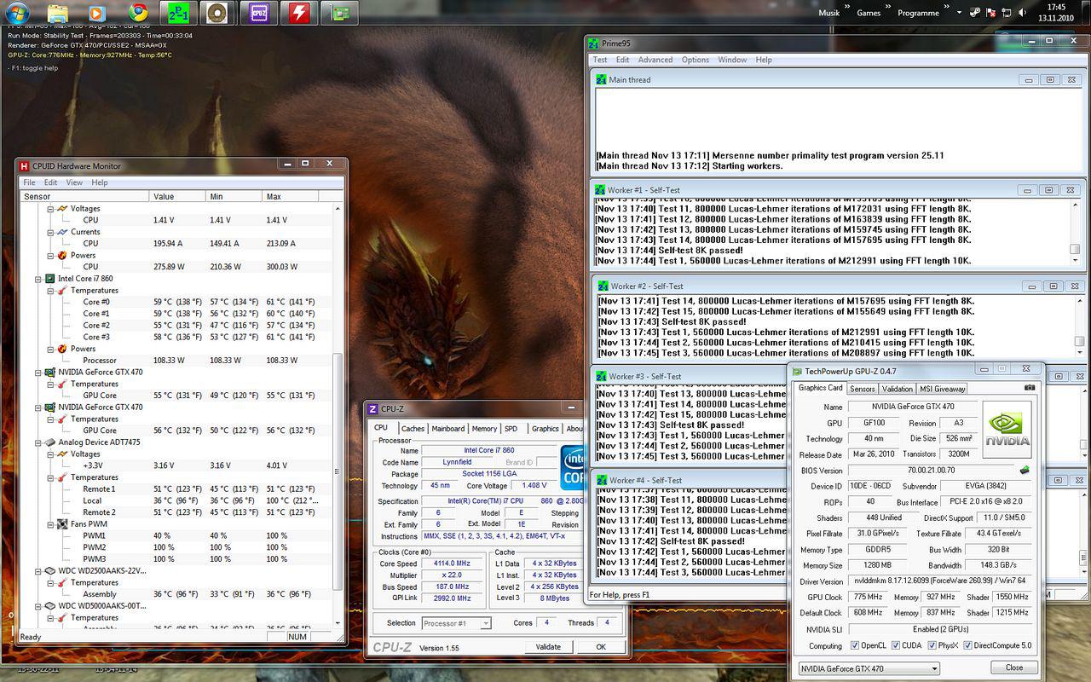Image resolution: width=1091 pixels, height=682 pixels.
Task: Open the Validation tab in GPU-Z
Action: click(897, 389)
